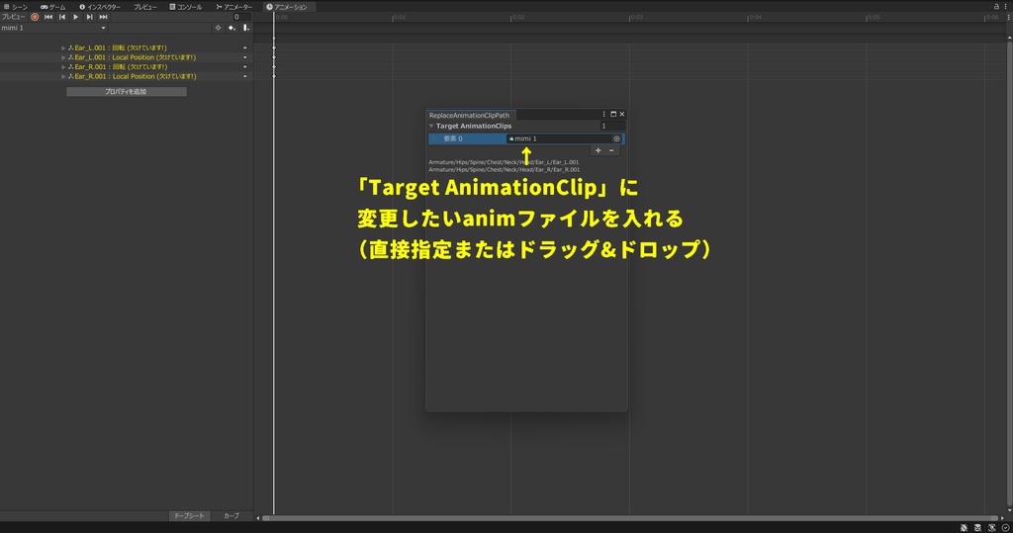
Task: Select the アニメーション tab
Action: 288,7
